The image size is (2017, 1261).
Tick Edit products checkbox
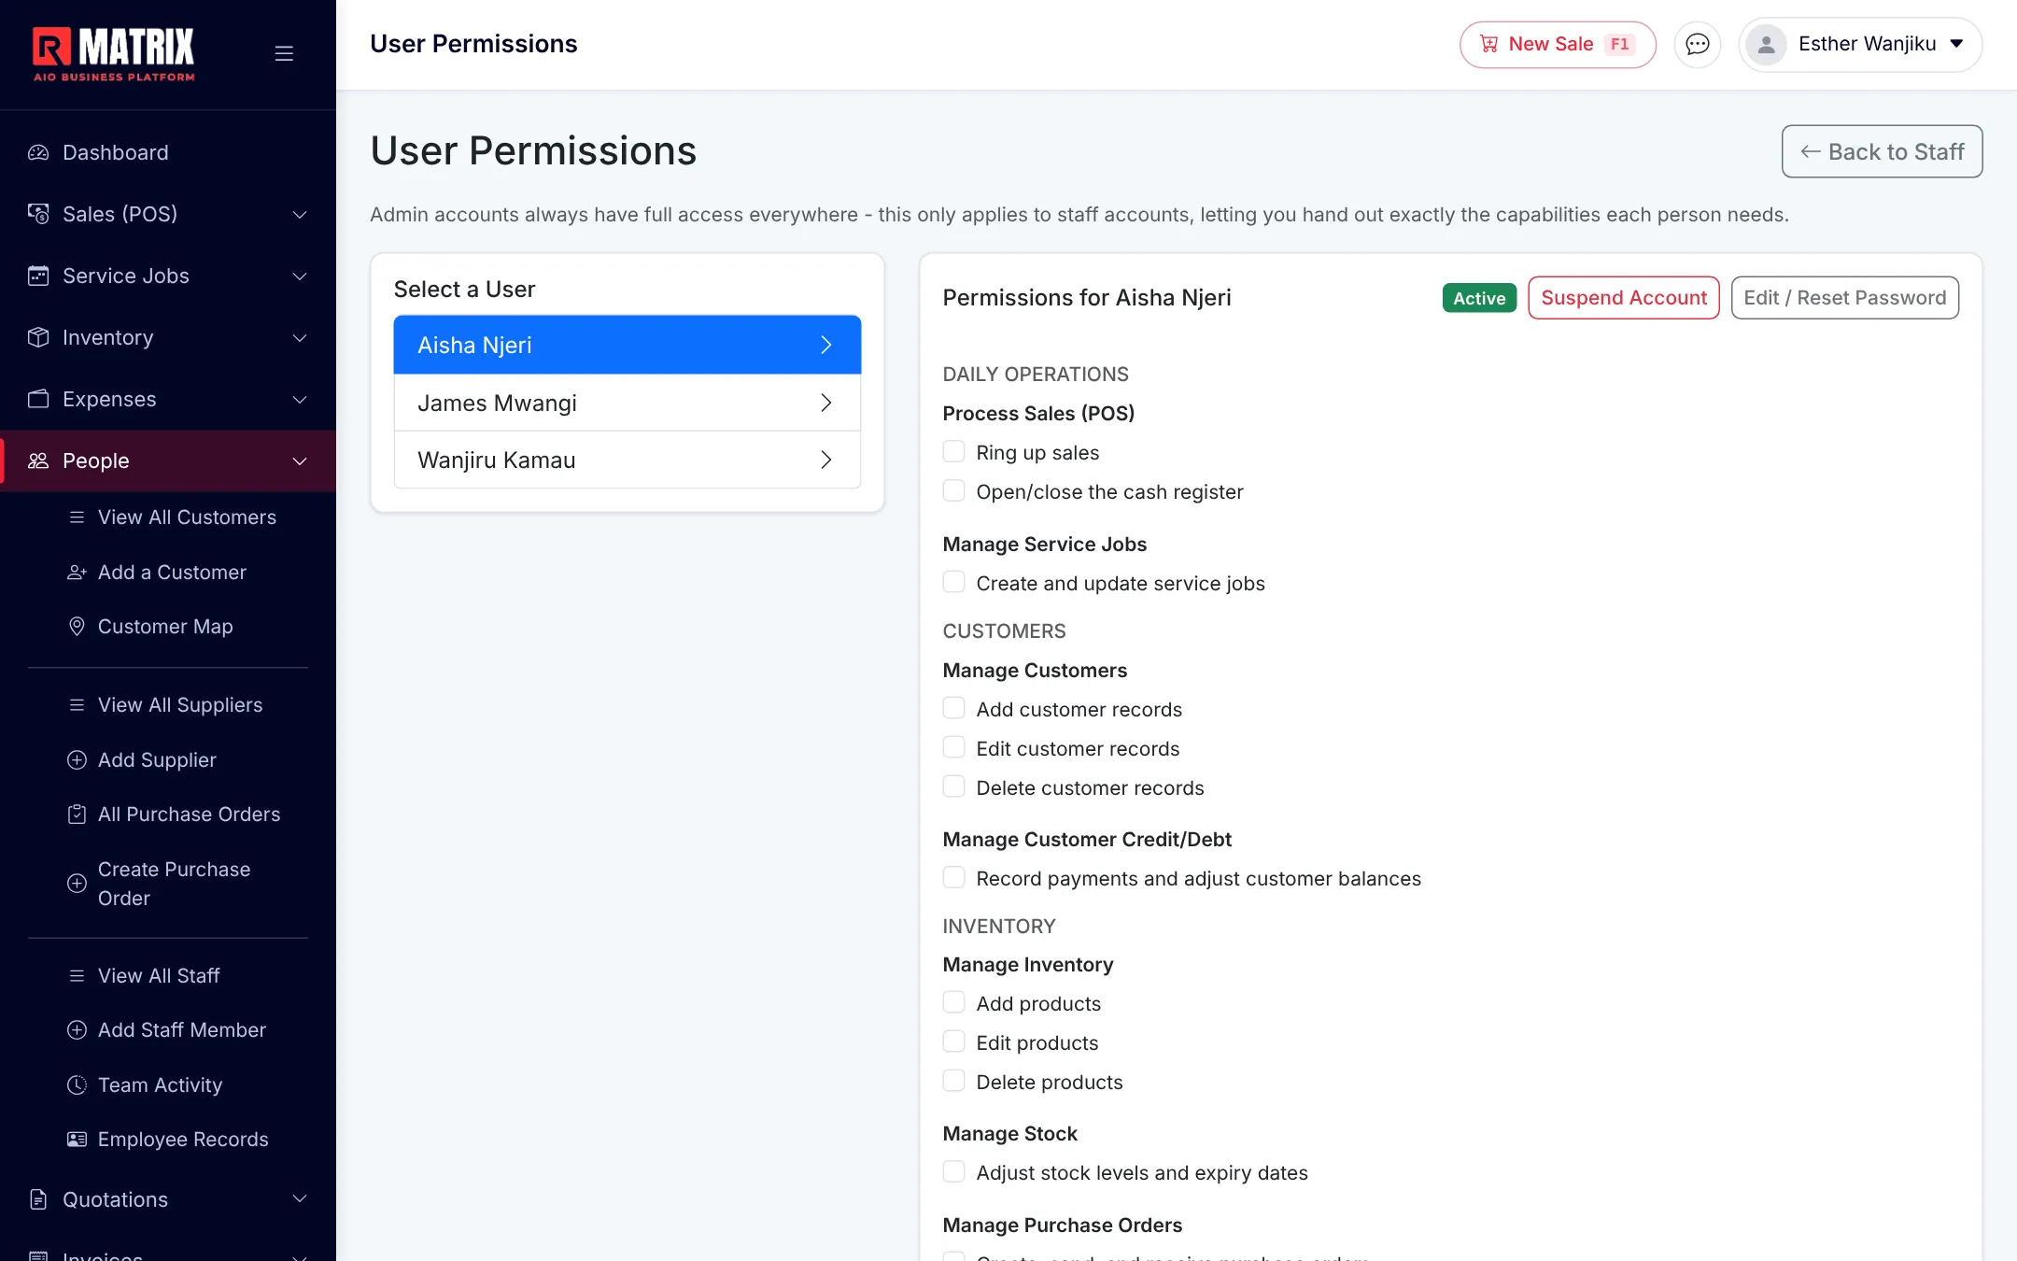point(953,1042)
